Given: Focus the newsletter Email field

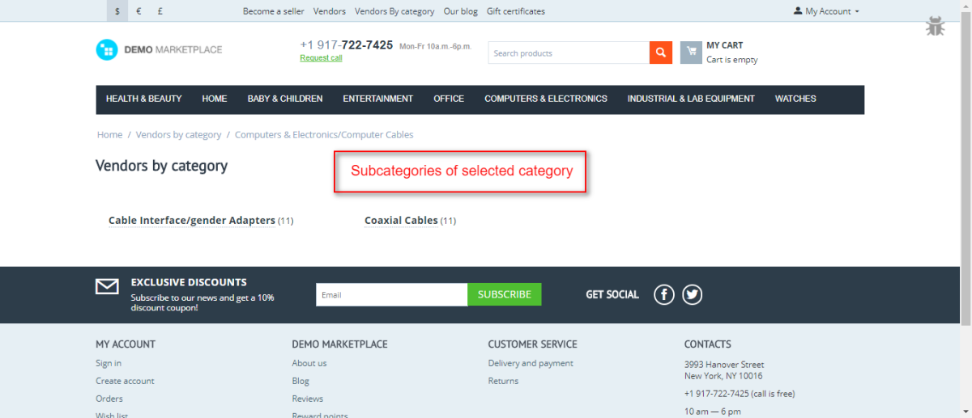Looking at the screenshot, I should (x=392, y=294).
